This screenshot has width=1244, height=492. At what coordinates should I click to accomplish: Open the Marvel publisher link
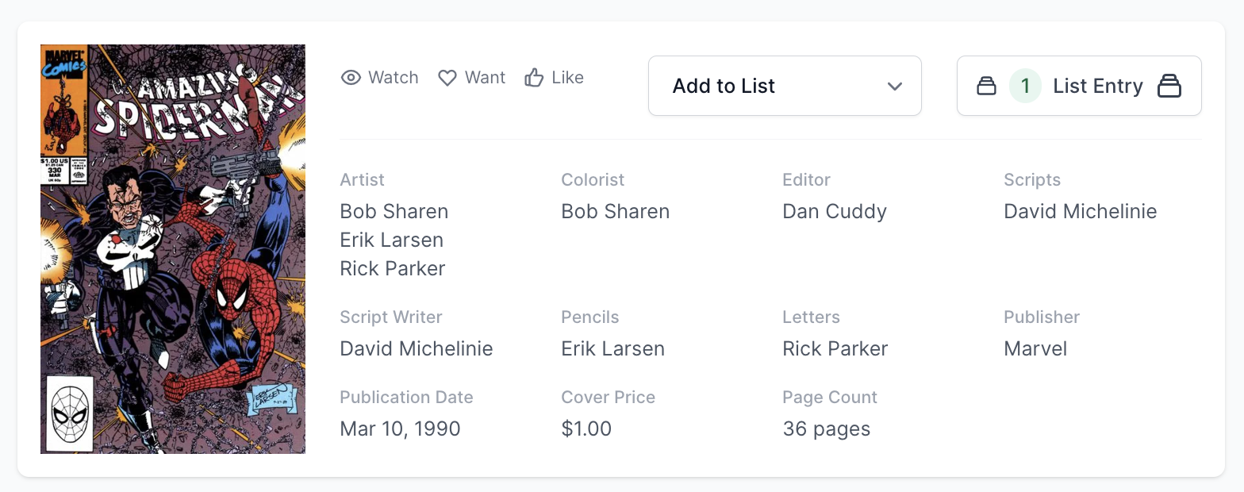tap(1035, 348)
